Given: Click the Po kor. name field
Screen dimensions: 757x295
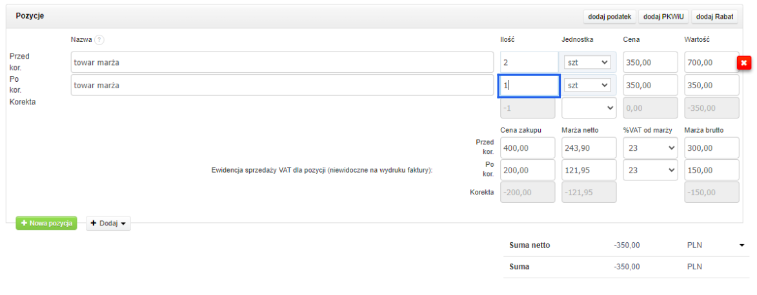Looking at the screenshot, I should pyautogui.click(x=282, y=85).
